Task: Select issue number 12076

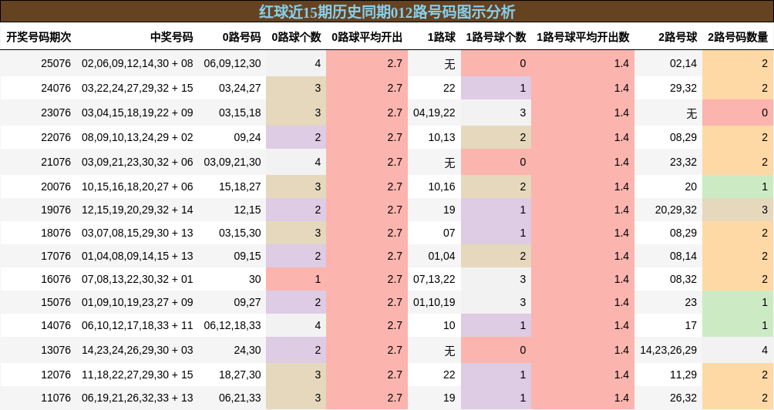Action: pyautogui.click(x=56, y=375)
